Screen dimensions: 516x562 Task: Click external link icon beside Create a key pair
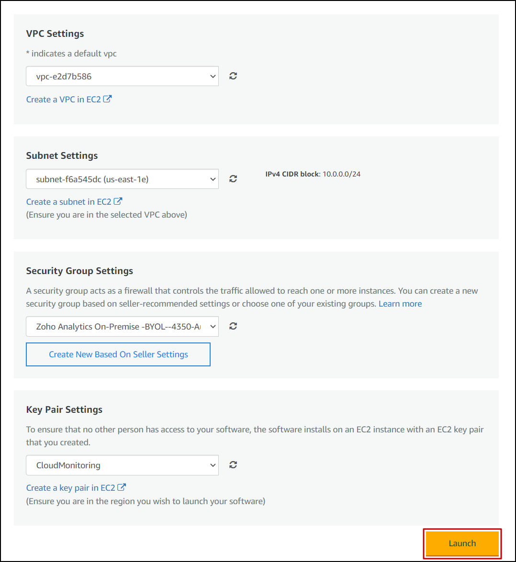point(122,487)
